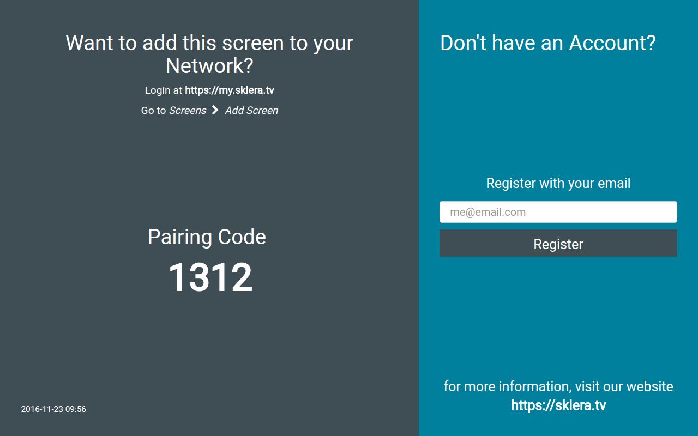Click the Register button
Viewport: 698px width, 436px height.
point(558,243)
